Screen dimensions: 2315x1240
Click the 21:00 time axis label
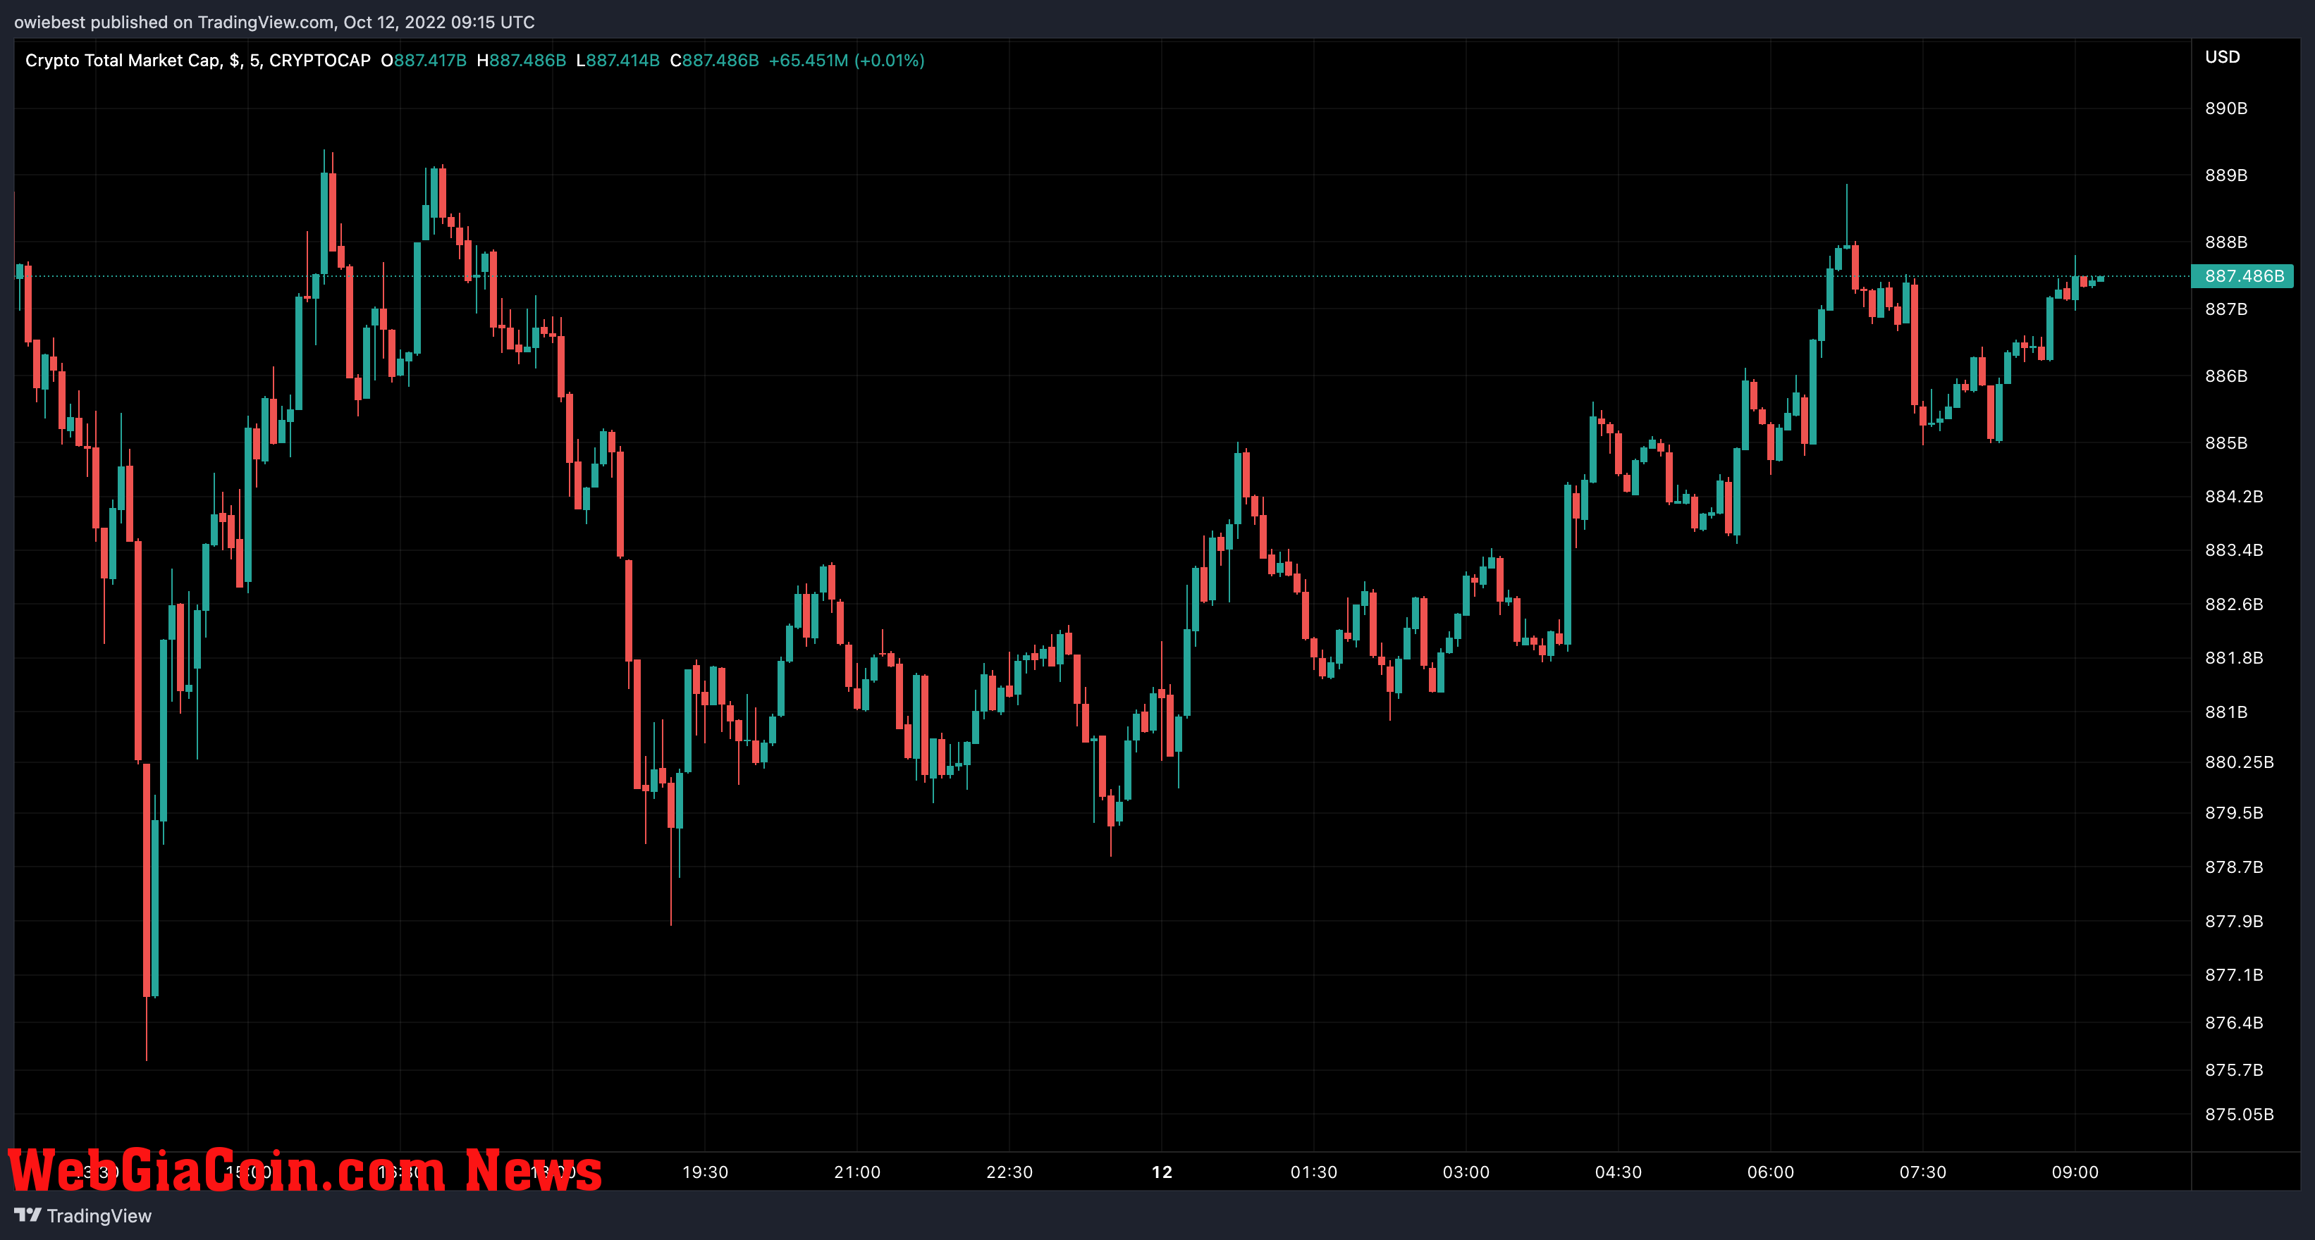(857, 1172)
